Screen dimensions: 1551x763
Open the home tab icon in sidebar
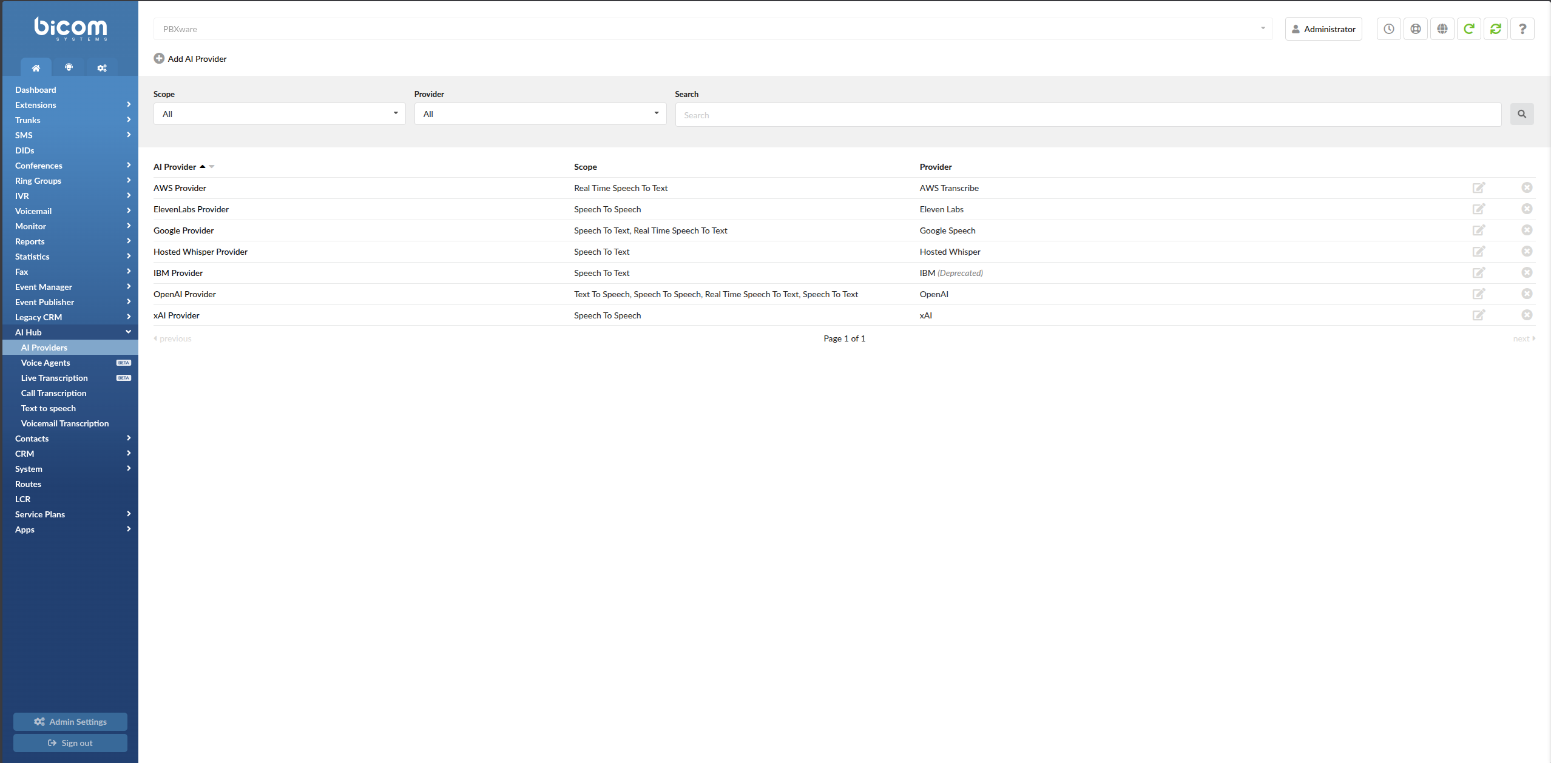[x=36, y=68]
